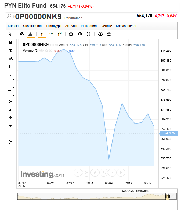
Task: Click the cloud upload icon
Action: point(109,34)
